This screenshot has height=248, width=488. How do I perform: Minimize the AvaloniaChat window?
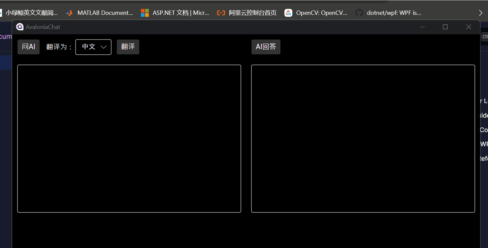(422, 27)
